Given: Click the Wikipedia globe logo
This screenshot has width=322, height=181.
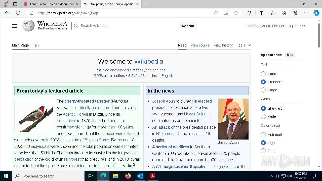Looking at the screenshot, I should [x=28, y=26].
